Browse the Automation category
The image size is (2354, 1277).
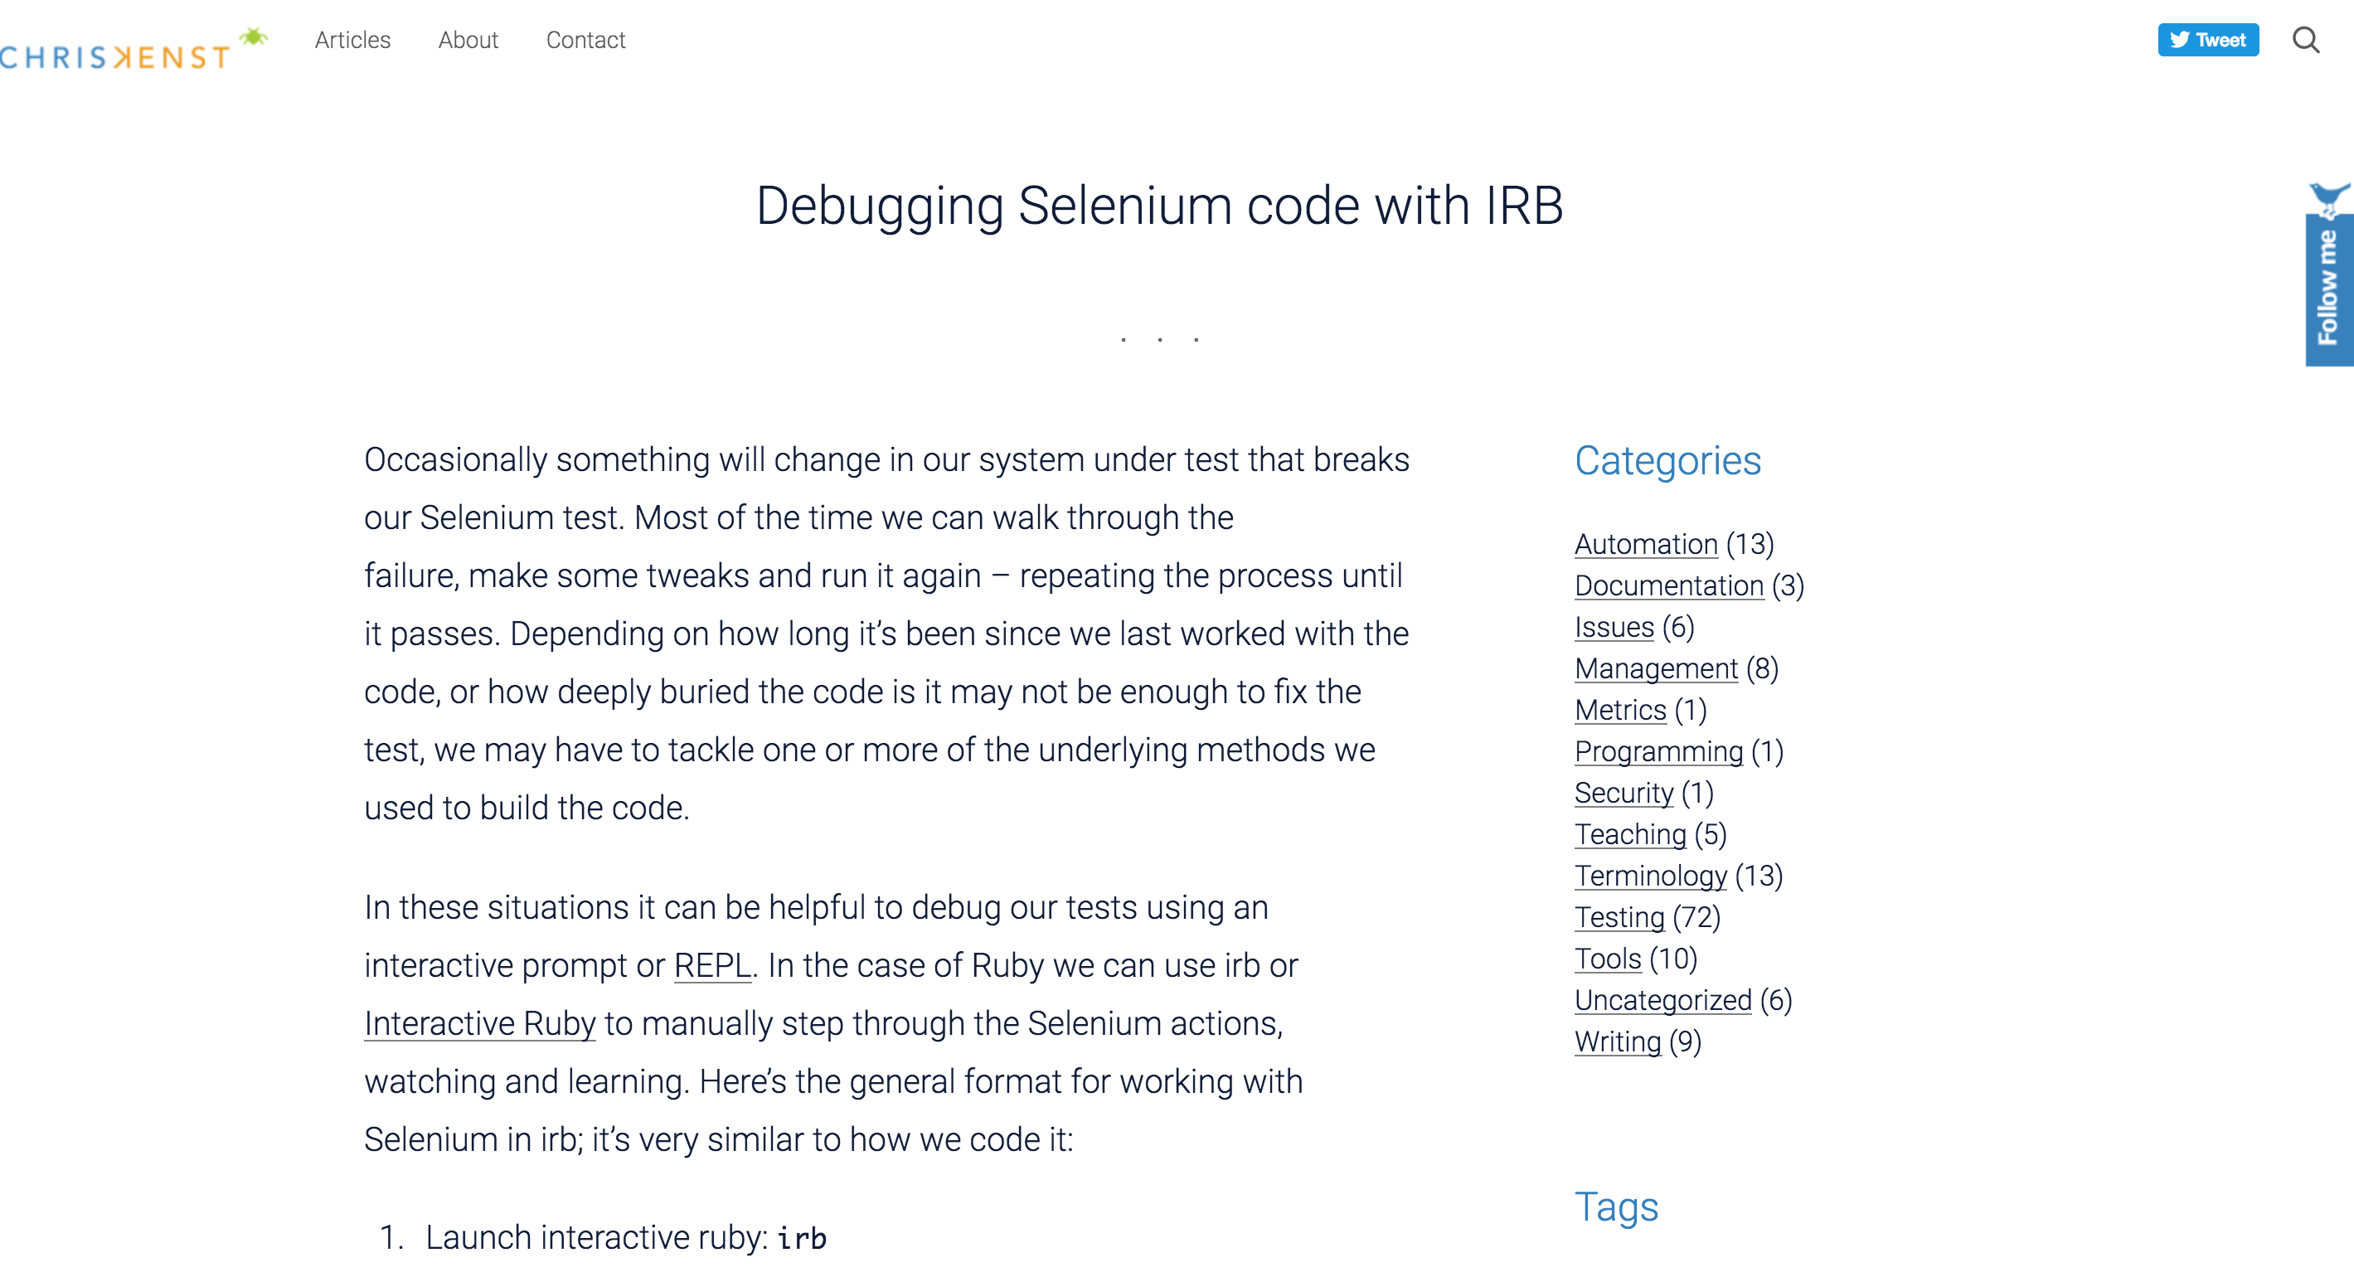pos(1645,544)
